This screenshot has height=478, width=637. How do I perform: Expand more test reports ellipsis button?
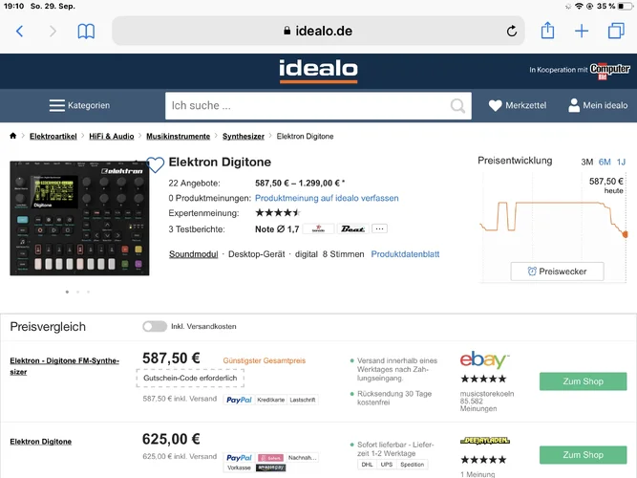[x=379, y=228]
